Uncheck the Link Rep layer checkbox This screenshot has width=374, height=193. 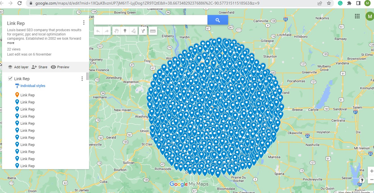point(10,79)
